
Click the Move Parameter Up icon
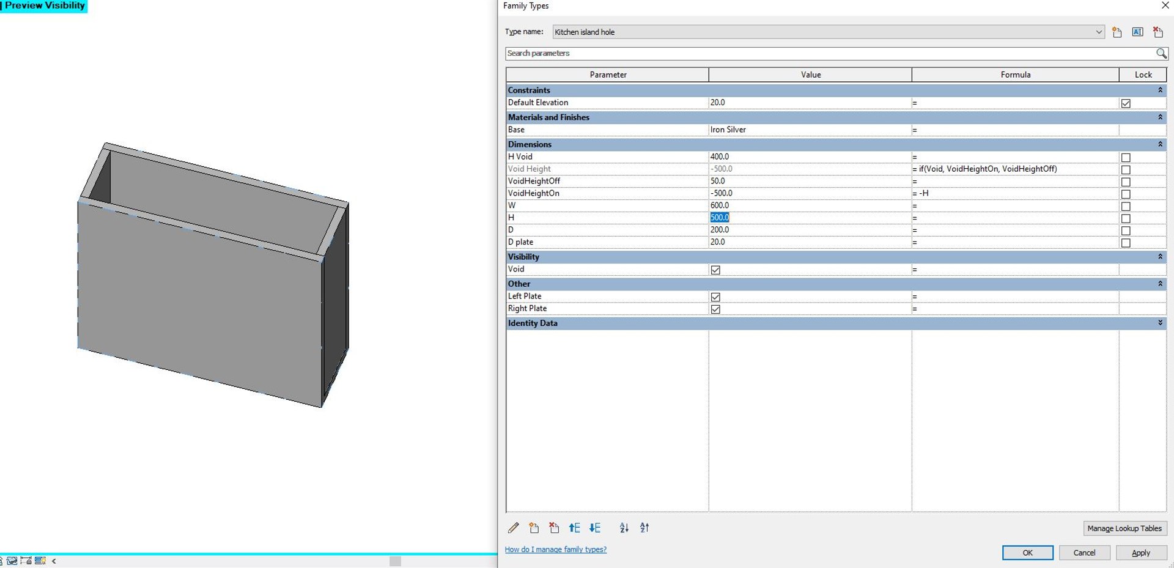574,528
